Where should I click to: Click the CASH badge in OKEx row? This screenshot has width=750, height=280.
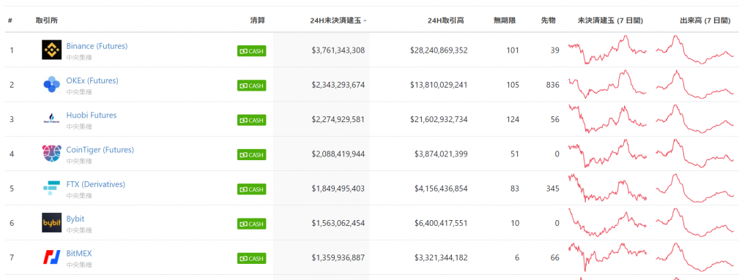coord(252,86)
